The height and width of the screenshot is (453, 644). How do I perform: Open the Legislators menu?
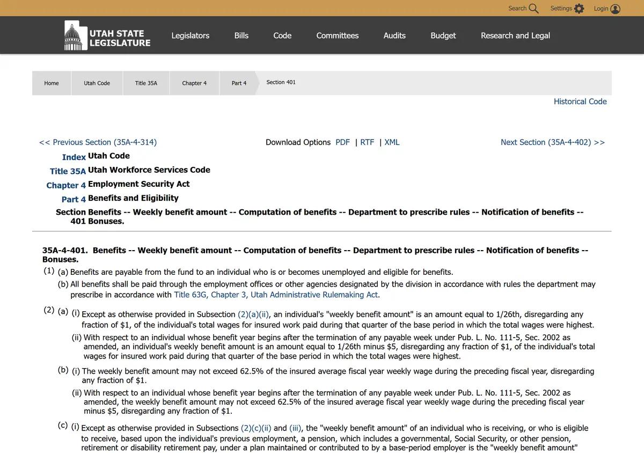[x=191, y=35]
